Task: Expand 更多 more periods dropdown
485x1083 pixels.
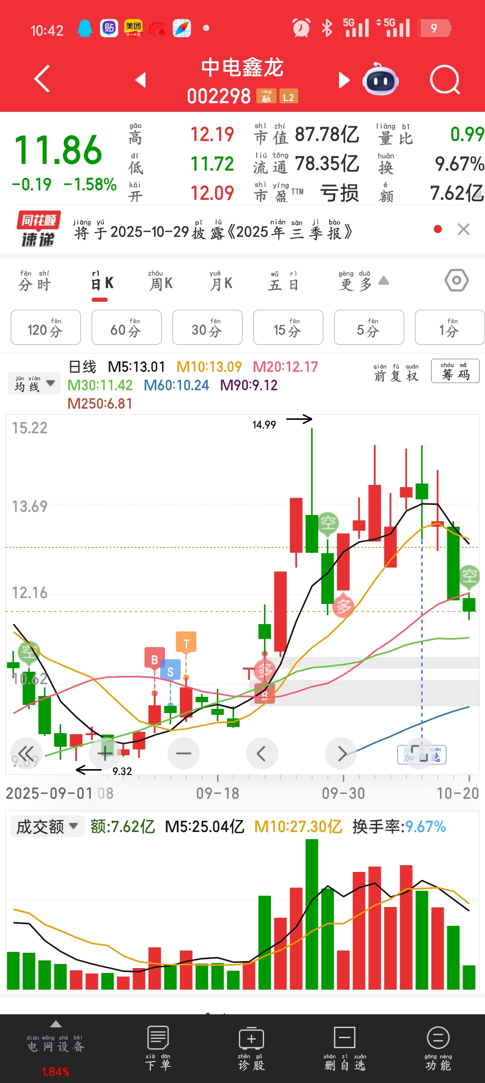Action: click(363, 282)
